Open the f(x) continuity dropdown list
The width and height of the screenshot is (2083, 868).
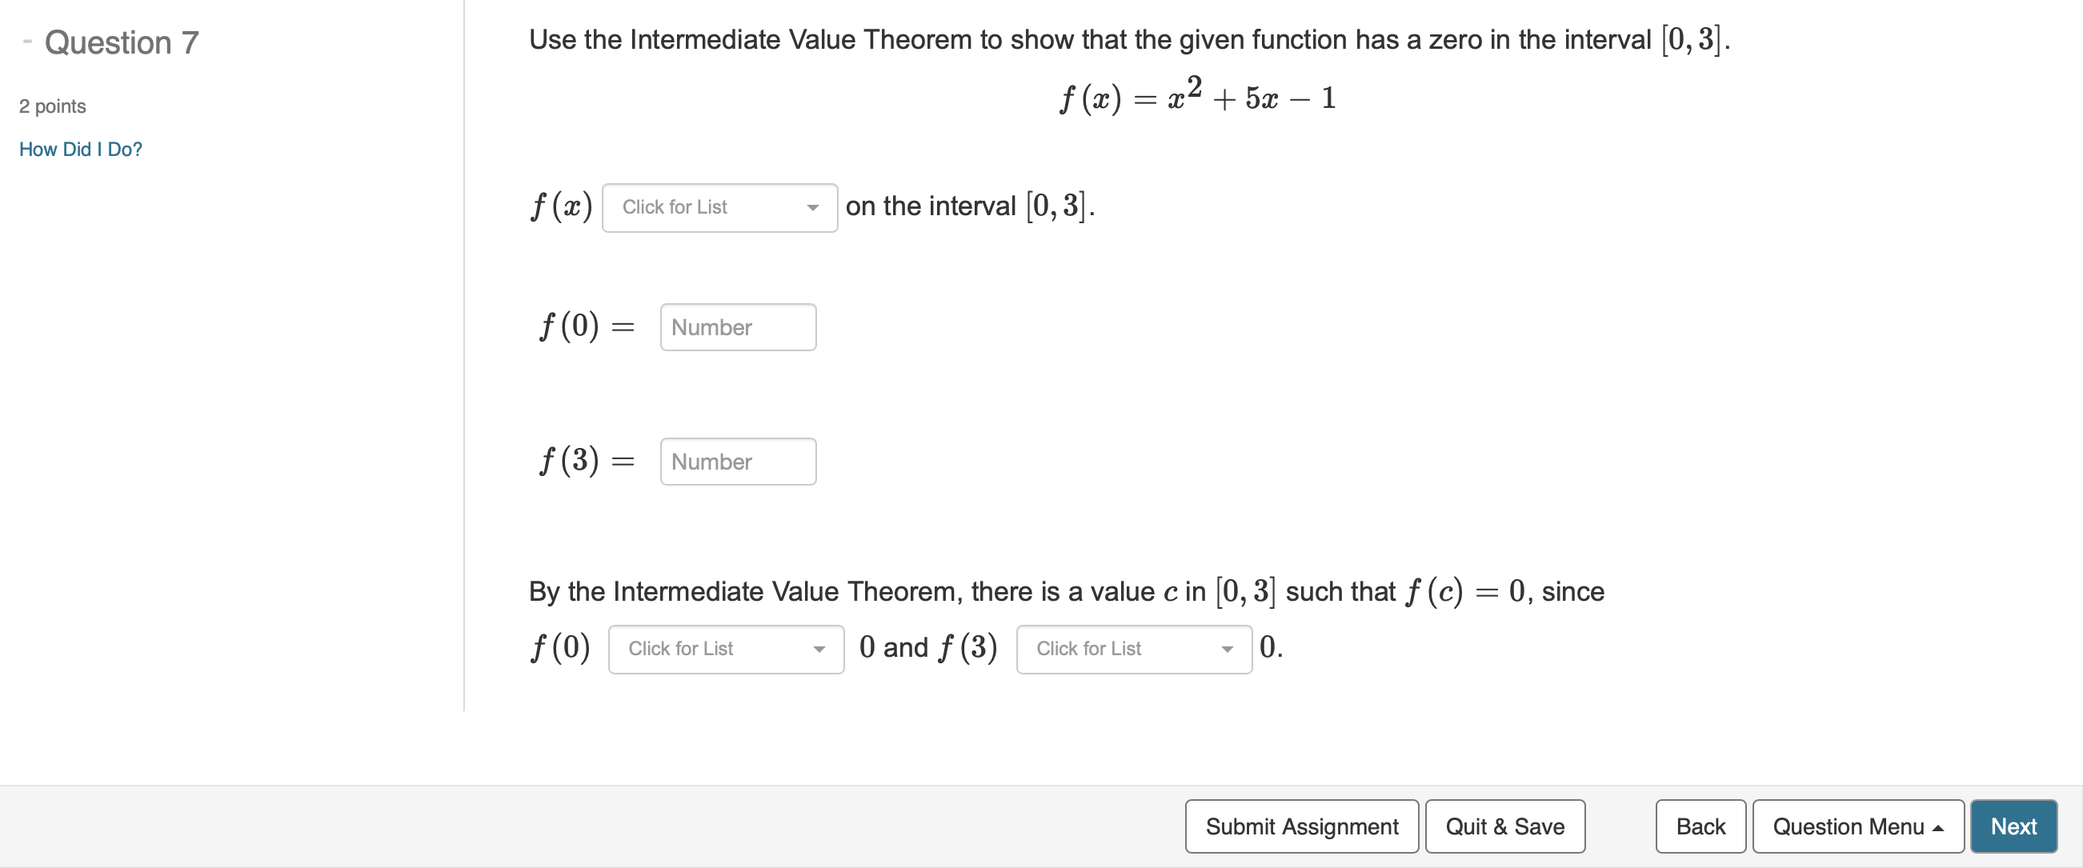719,207
